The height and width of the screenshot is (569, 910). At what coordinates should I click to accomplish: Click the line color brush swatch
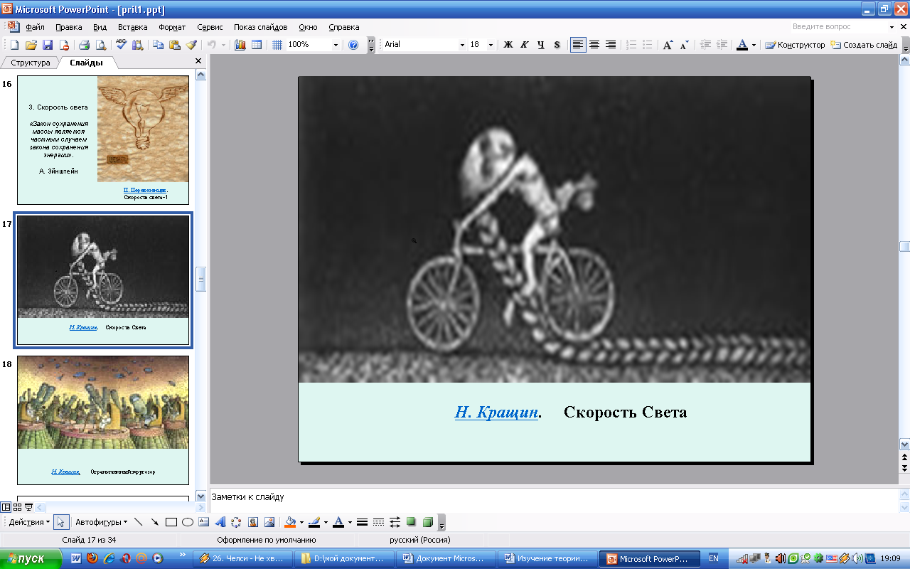[x=314, y=522]
